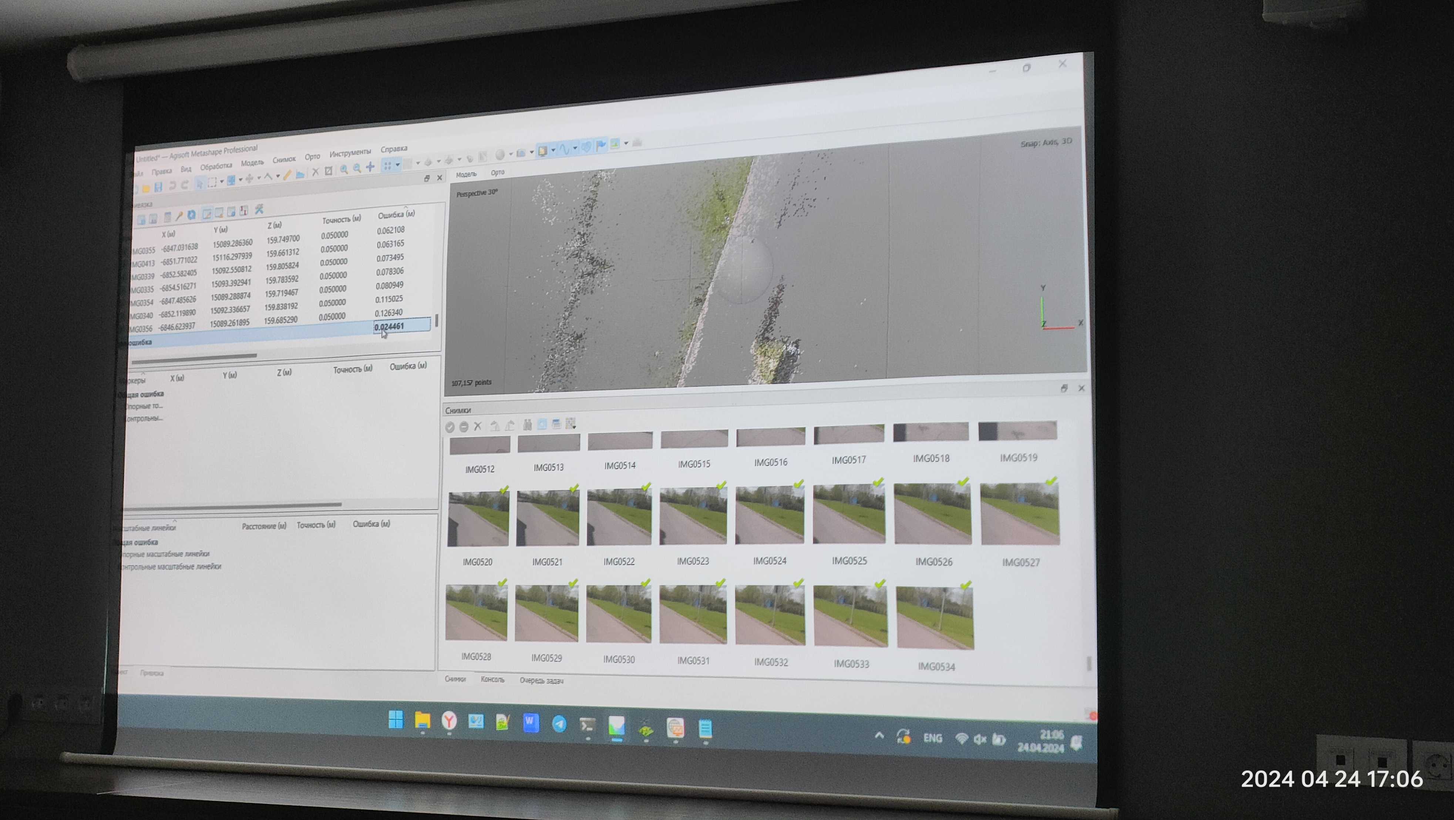Click the Delete selection X icon in main toolbar
Viewport: 1454px width, 820px height.
pos(316,172)
